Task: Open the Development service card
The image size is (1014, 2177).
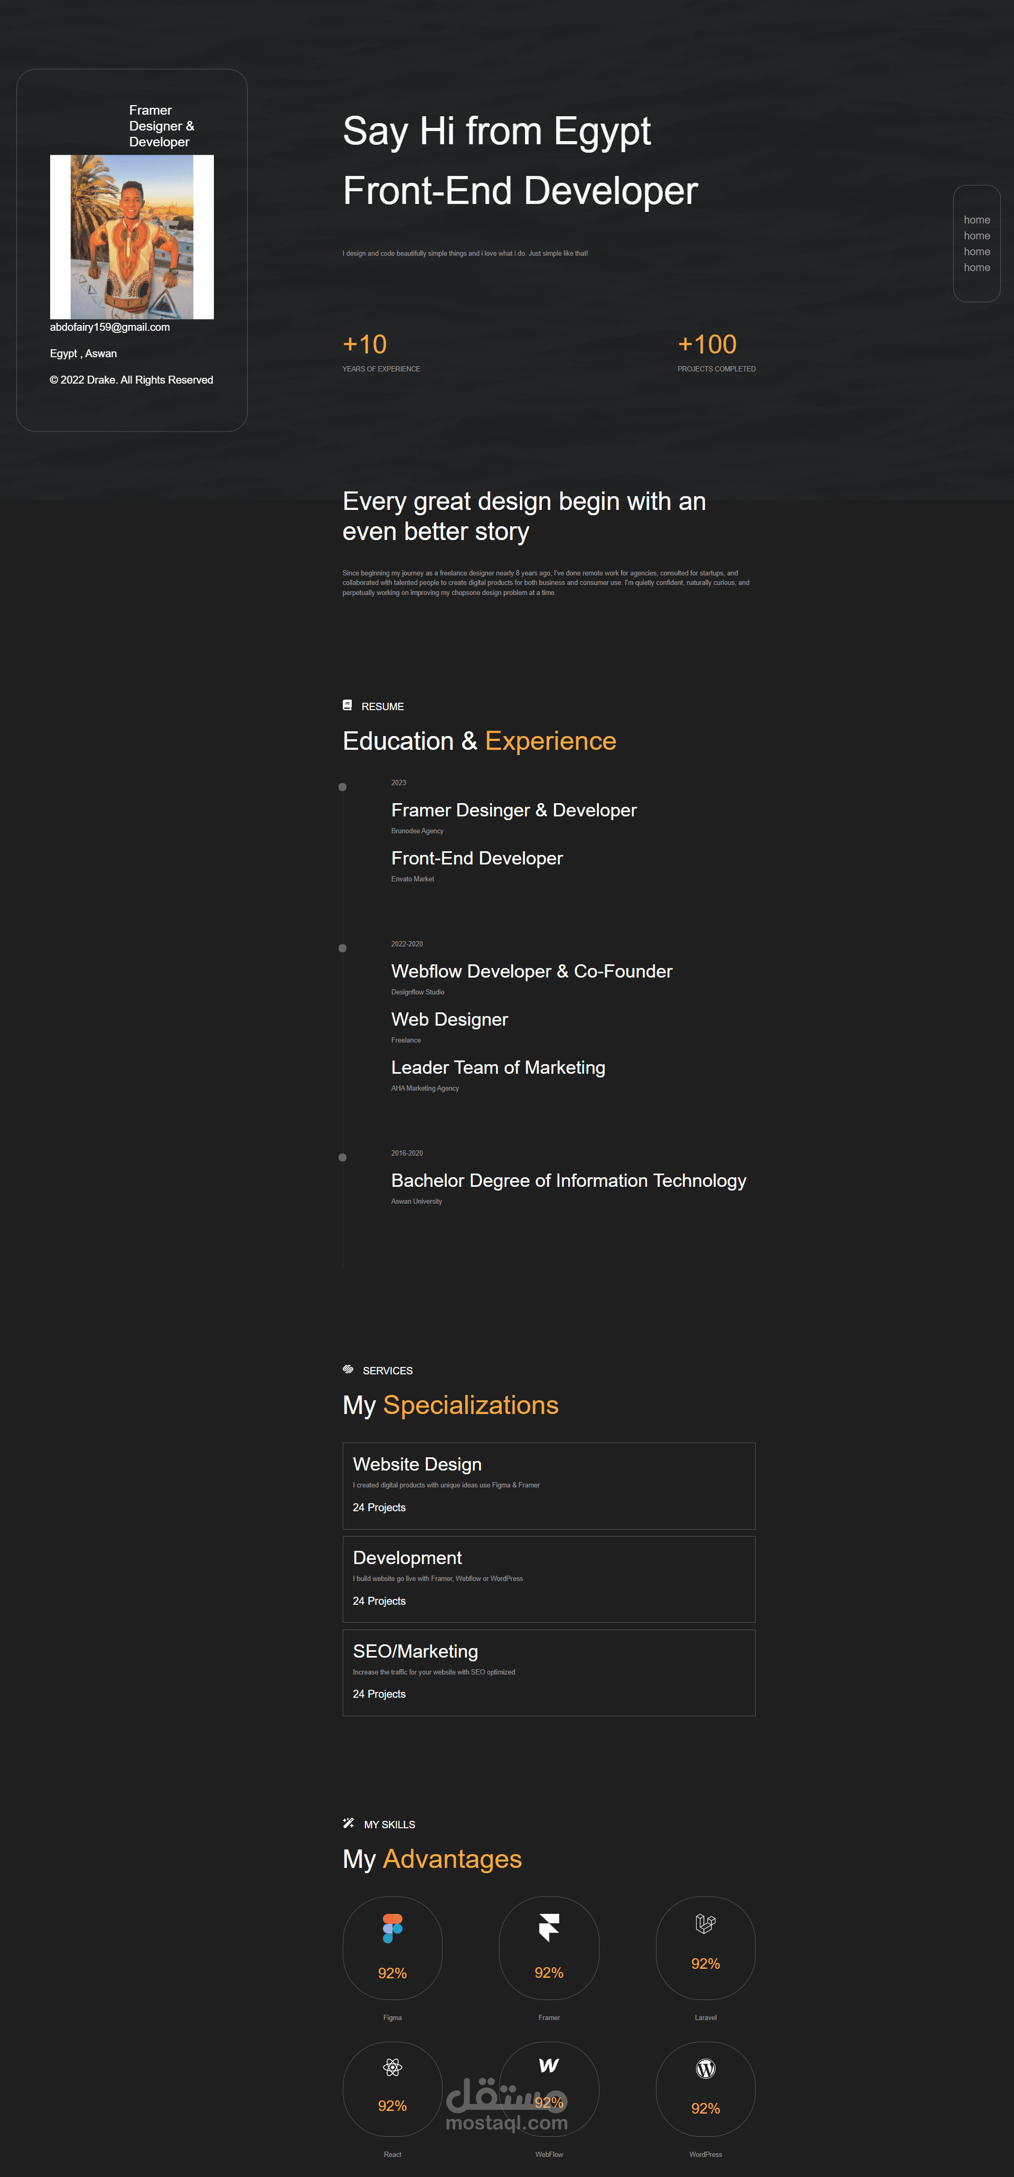Action: (549, 1579)
